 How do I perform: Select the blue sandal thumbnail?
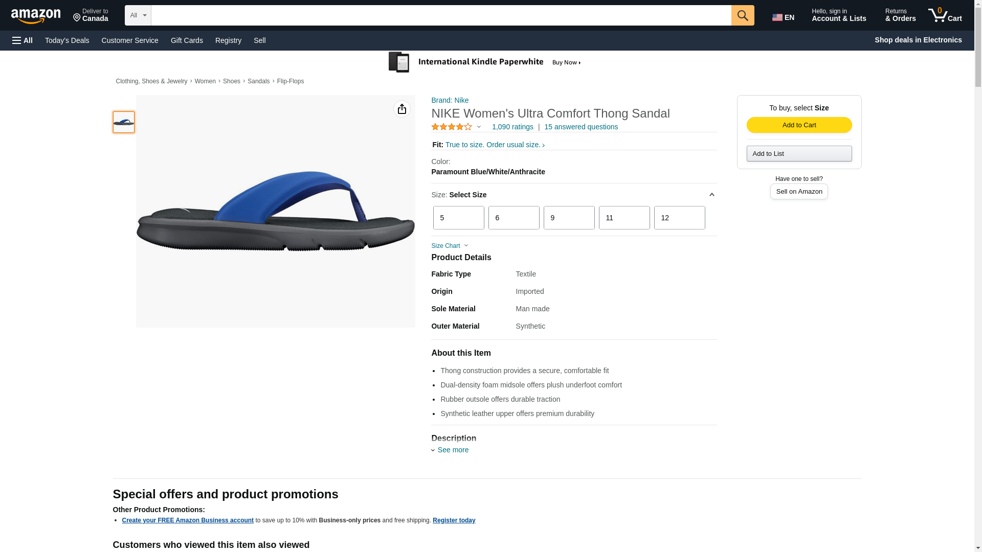click(124, 122)
